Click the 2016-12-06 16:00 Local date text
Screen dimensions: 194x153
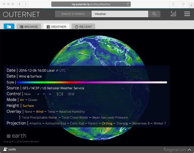click(37, 71)
